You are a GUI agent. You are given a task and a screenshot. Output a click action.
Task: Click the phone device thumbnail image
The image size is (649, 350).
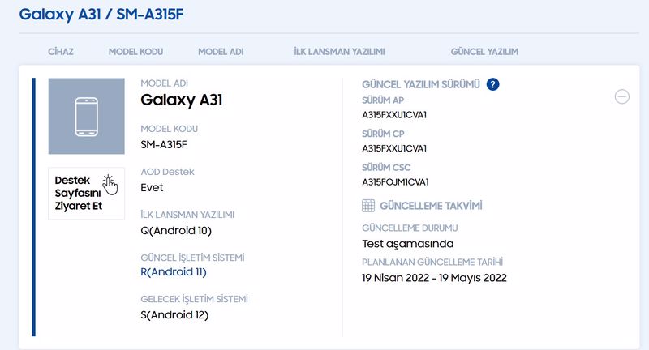tap(87, 116)
